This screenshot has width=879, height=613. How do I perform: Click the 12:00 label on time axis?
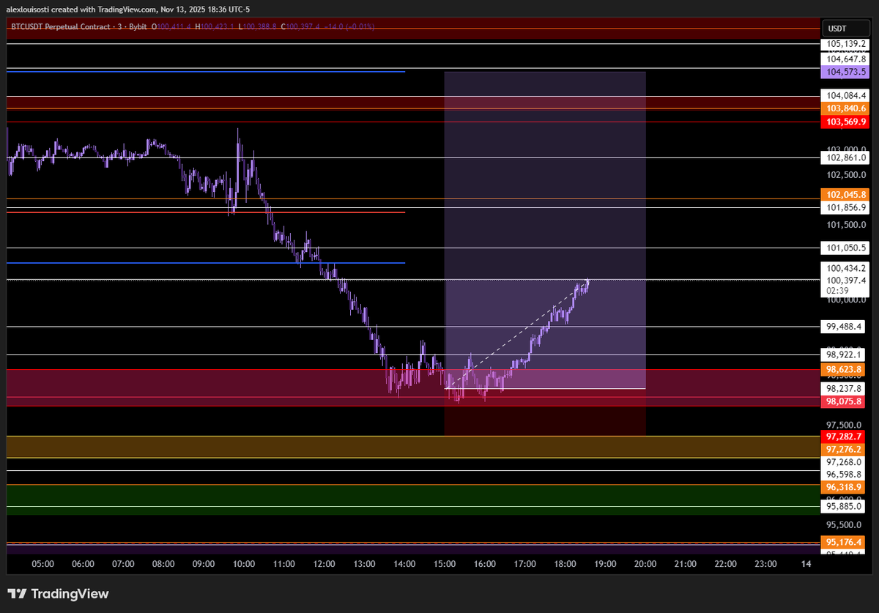tap(324, 564)
